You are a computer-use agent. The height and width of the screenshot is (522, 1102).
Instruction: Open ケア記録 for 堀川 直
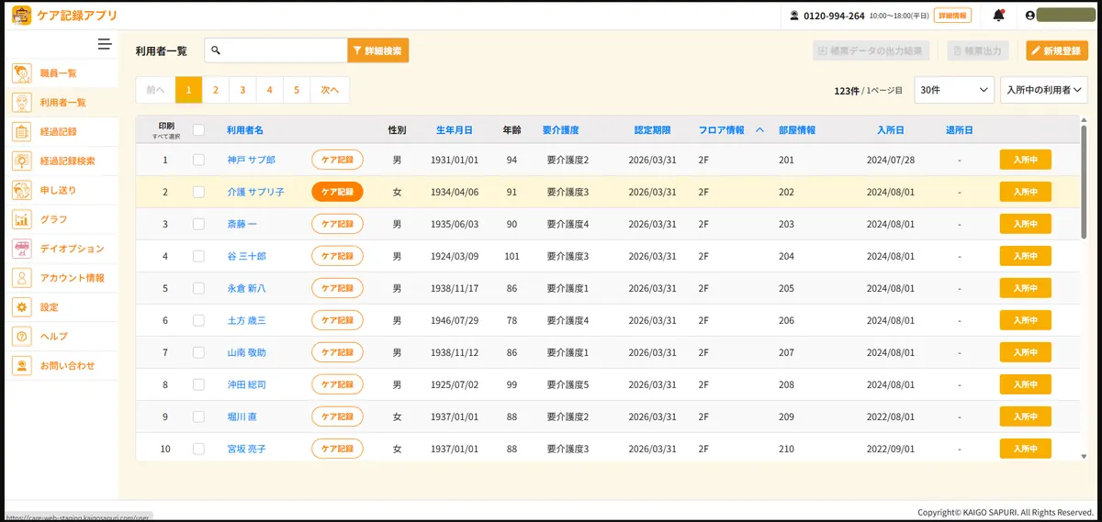[337, 416]
